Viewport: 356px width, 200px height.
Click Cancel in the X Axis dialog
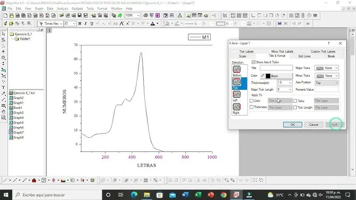[x=313, y=125]
